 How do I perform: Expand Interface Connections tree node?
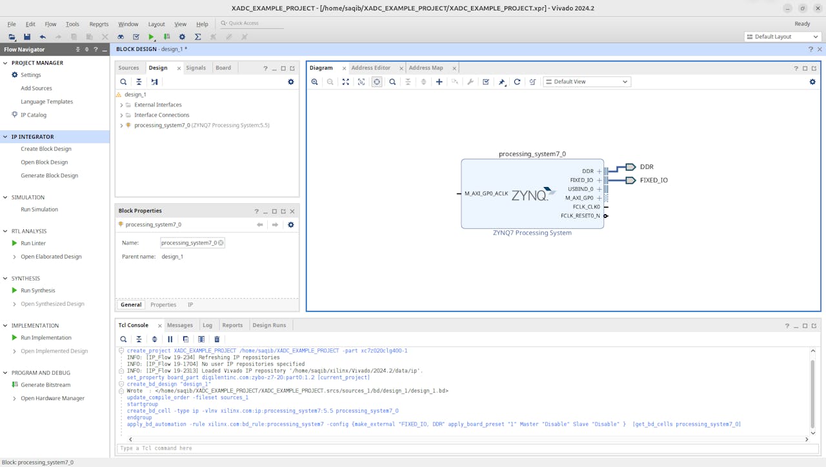[121, 115]
